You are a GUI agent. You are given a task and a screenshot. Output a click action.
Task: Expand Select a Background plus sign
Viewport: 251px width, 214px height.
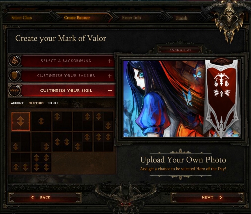[x=110, y=61]
